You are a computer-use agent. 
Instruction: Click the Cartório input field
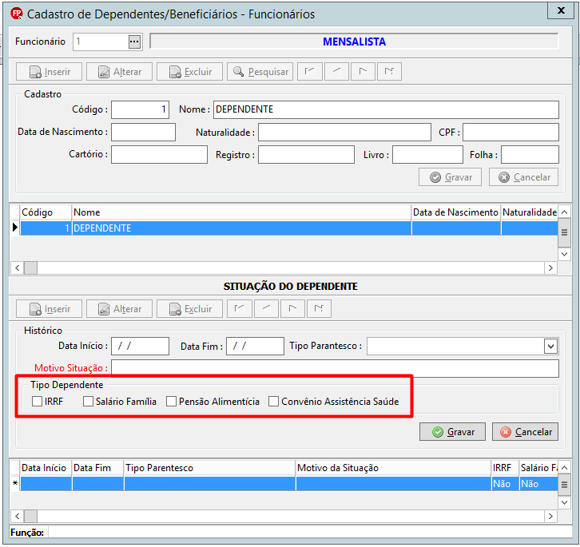coord(159,155)
